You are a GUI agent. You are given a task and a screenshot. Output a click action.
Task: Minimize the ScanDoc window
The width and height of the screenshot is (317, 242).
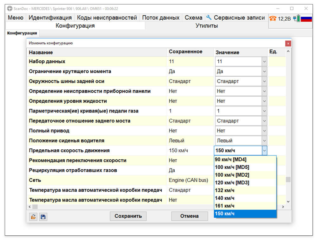[278, 9]
